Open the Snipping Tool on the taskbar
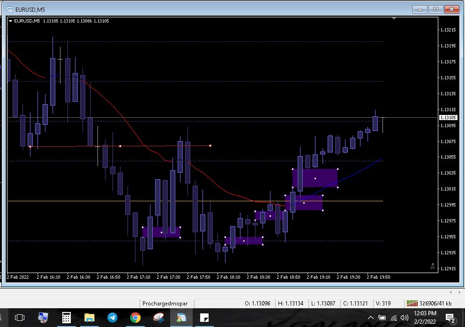The width and height of the screenshot is (465, 327). (158, 318)
